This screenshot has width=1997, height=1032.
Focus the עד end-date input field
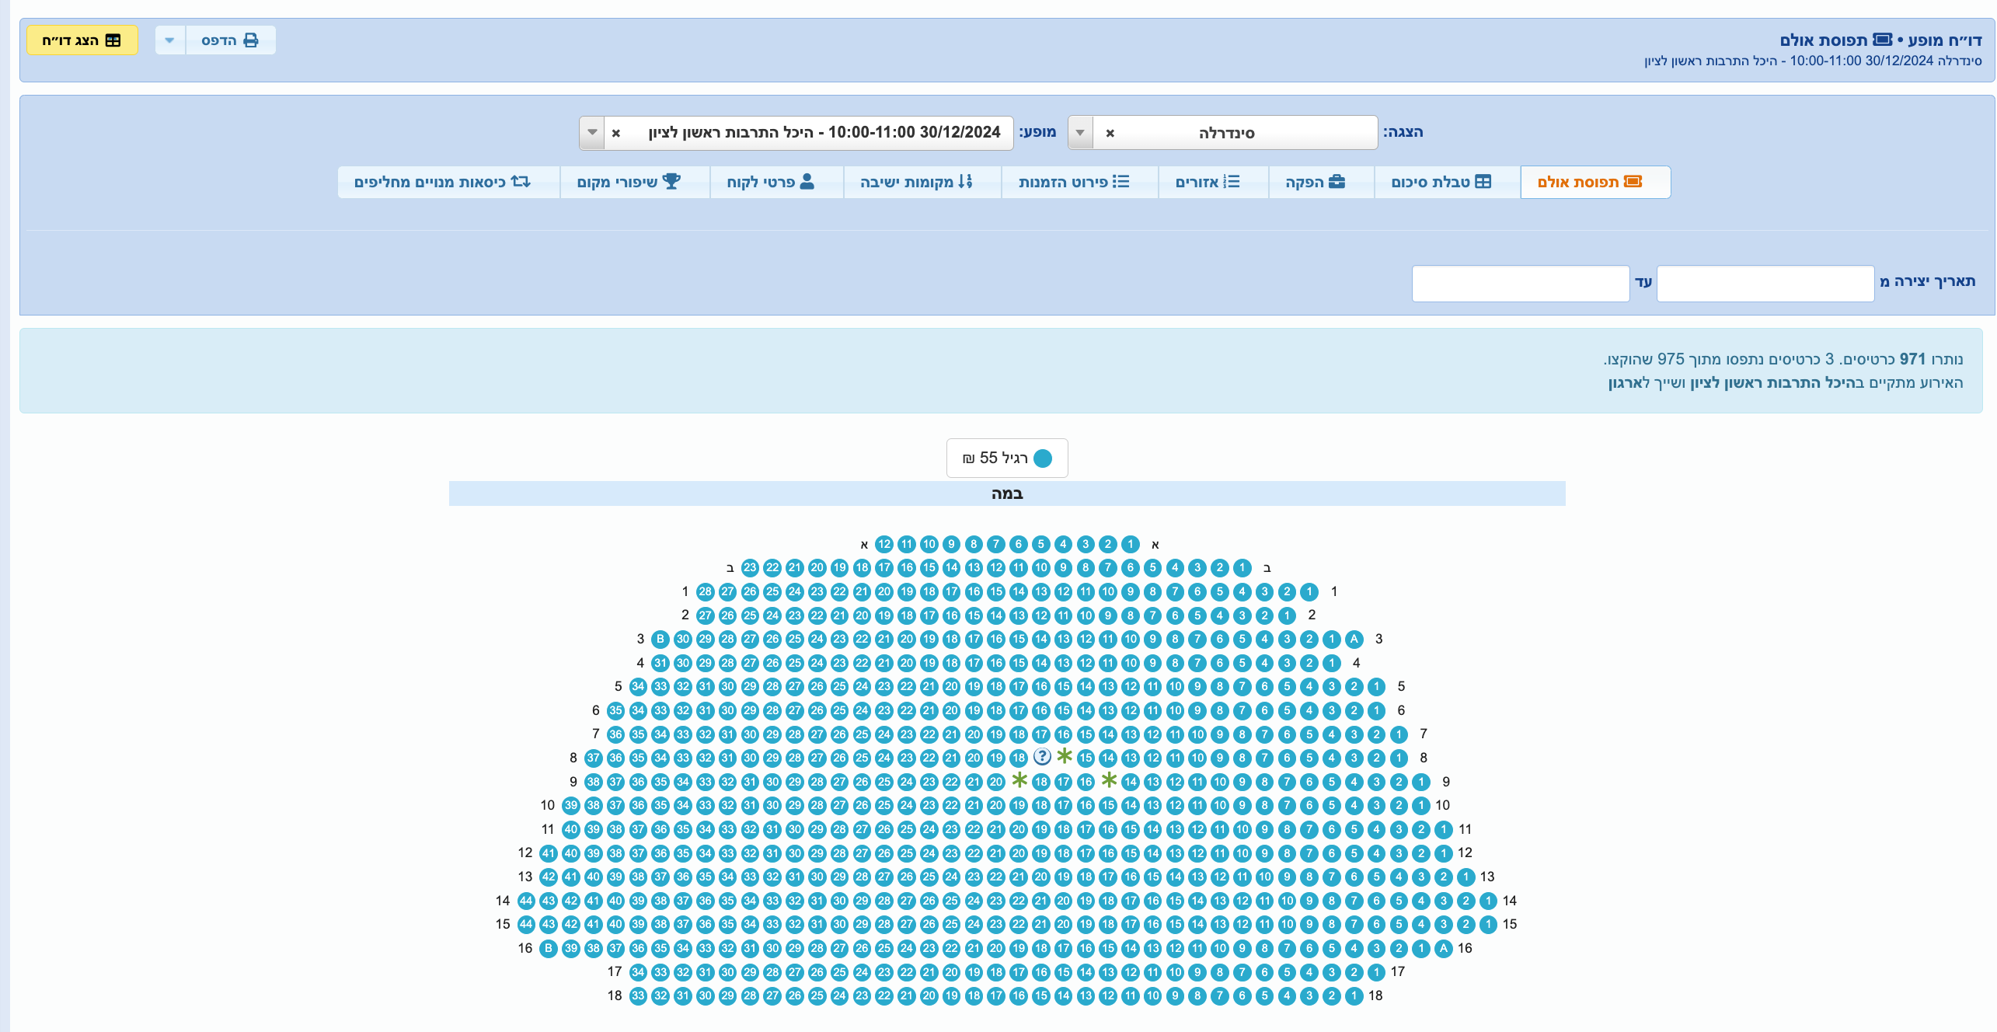pyautogui.click(x=1520, y=284)
